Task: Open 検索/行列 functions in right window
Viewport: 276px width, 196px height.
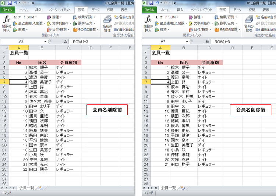Action: click(226, 17)
